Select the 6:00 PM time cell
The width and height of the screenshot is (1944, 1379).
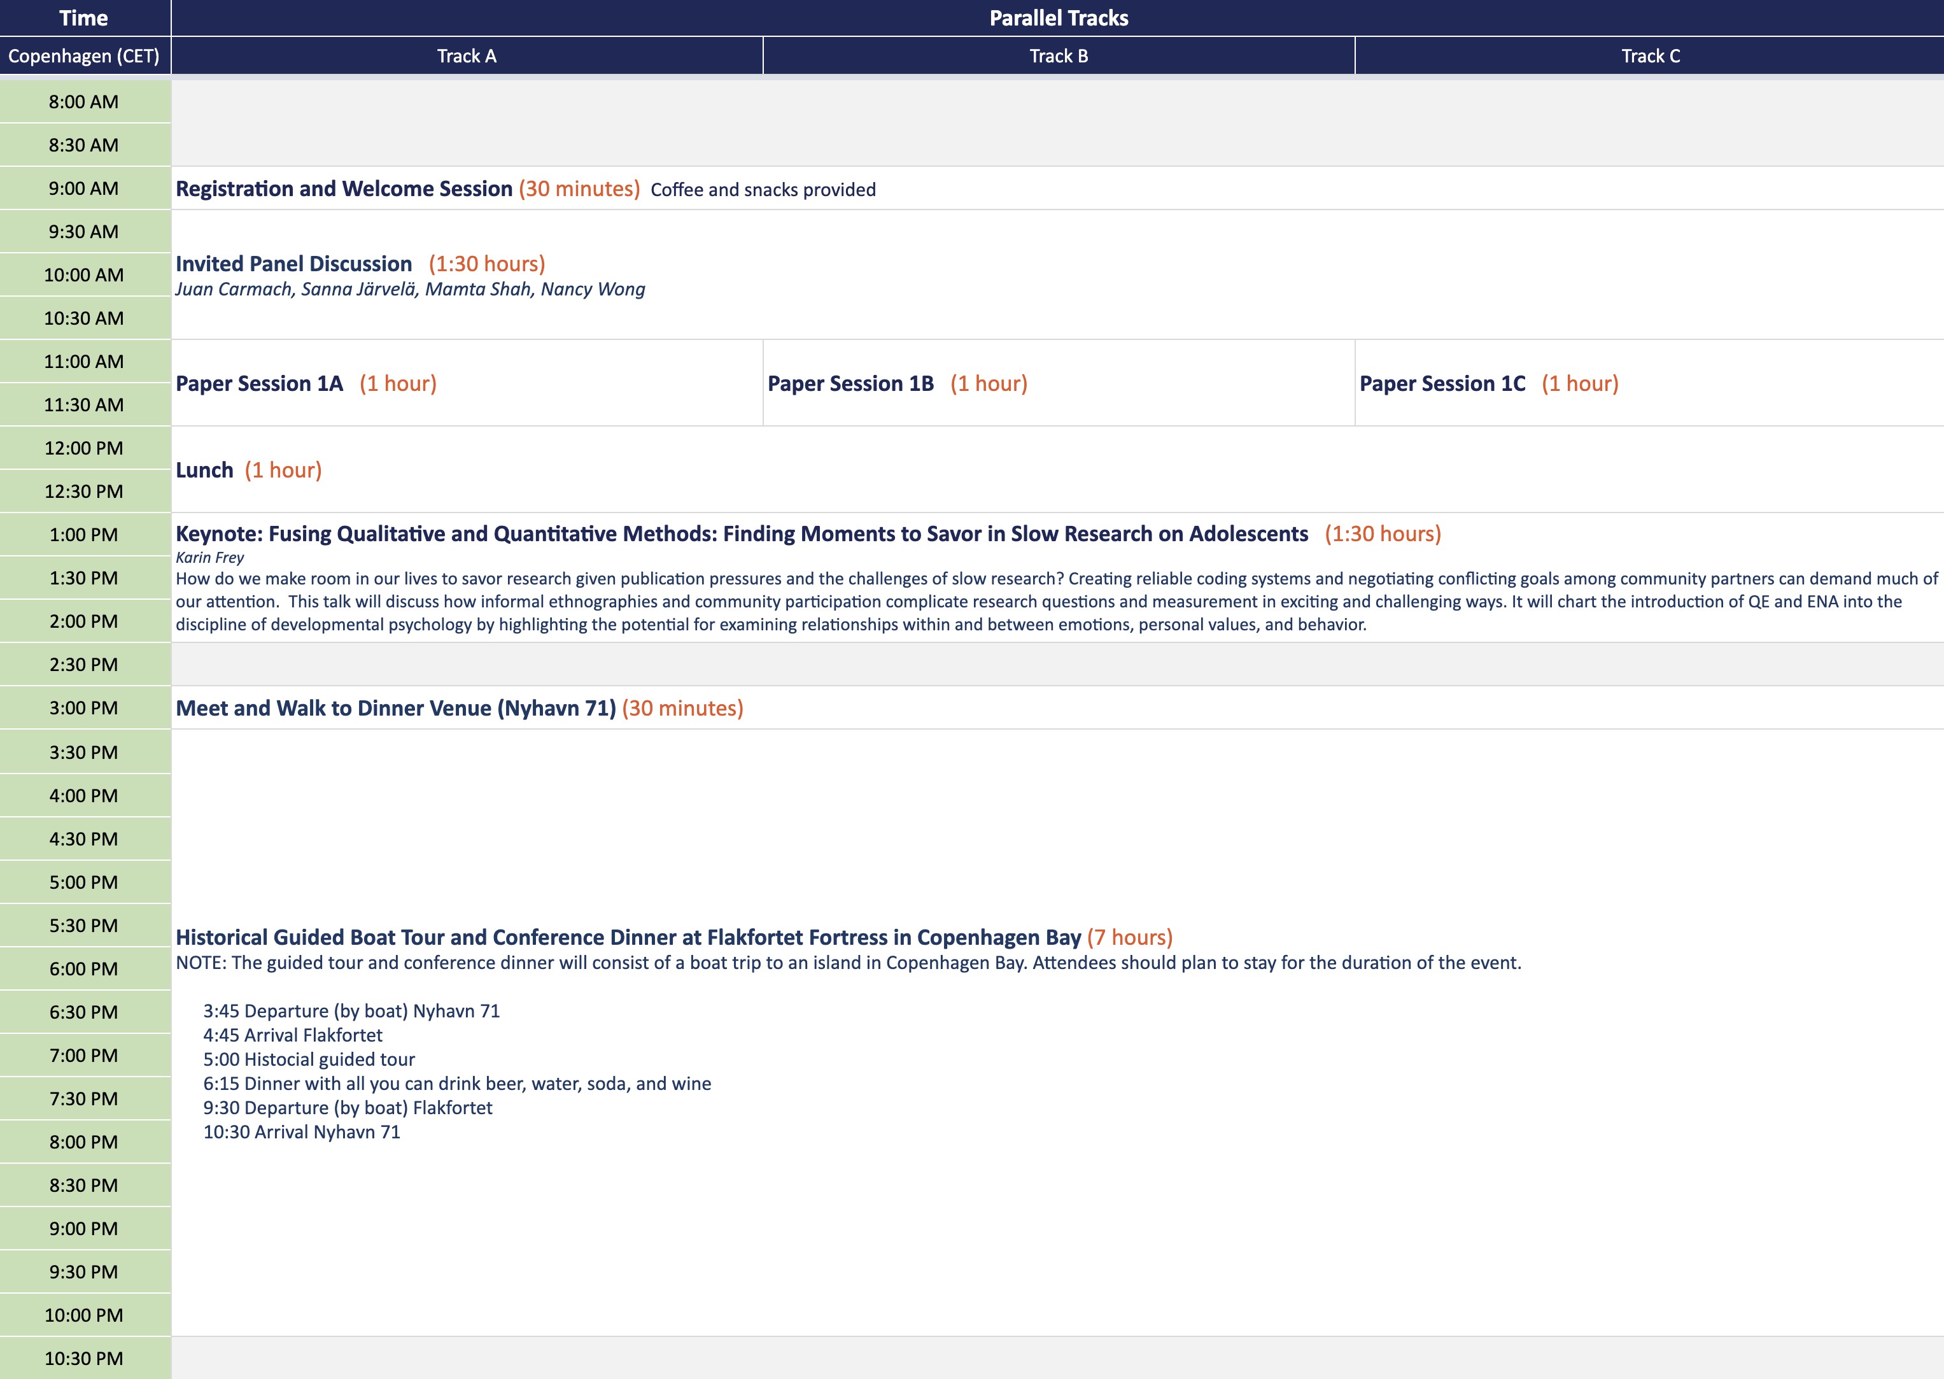click(84, 969)
